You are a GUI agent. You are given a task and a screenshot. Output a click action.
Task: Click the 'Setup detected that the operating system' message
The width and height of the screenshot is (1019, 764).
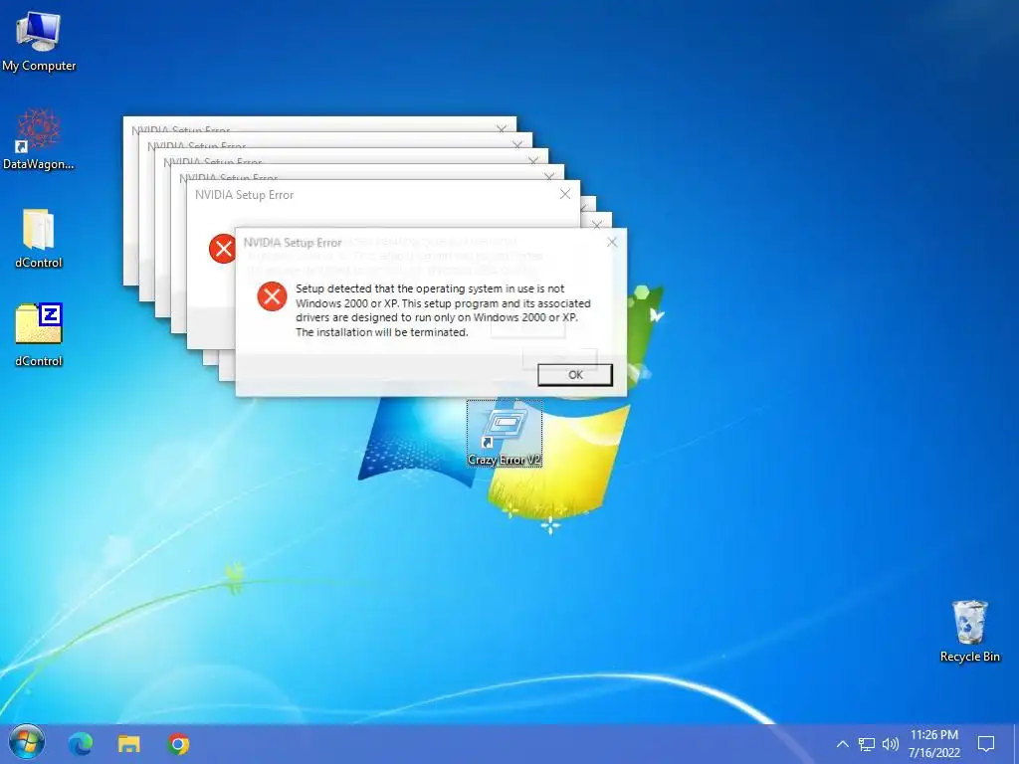tap(443, 310)
